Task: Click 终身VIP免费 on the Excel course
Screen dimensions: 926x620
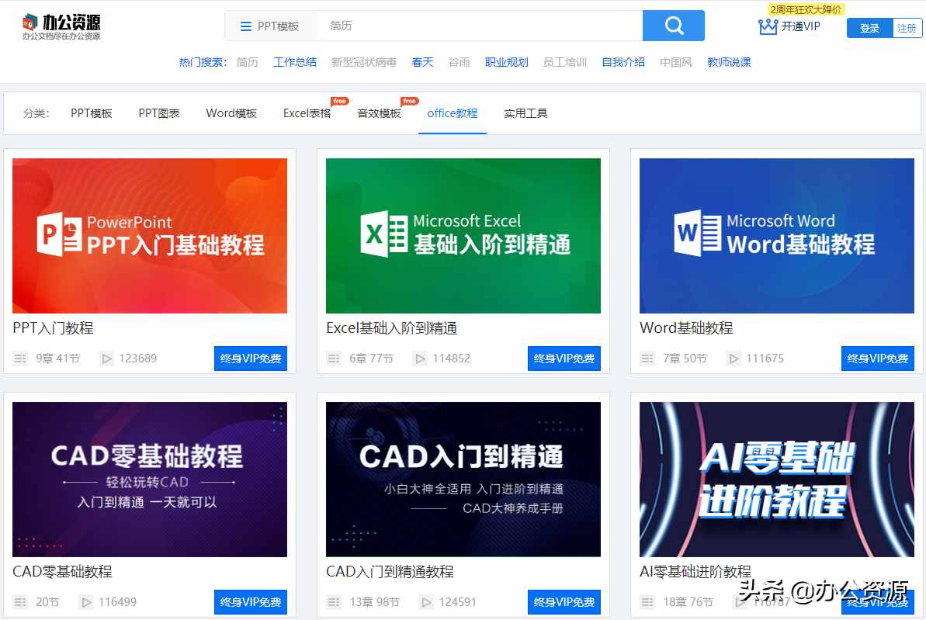Action: pyautogui.click(x=564, y=358)
